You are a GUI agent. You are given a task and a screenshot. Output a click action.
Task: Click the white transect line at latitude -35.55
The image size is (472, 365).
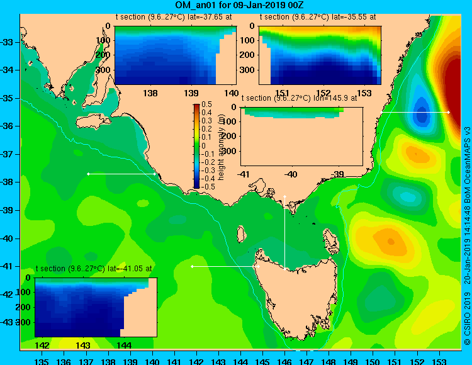coord(415,112)
